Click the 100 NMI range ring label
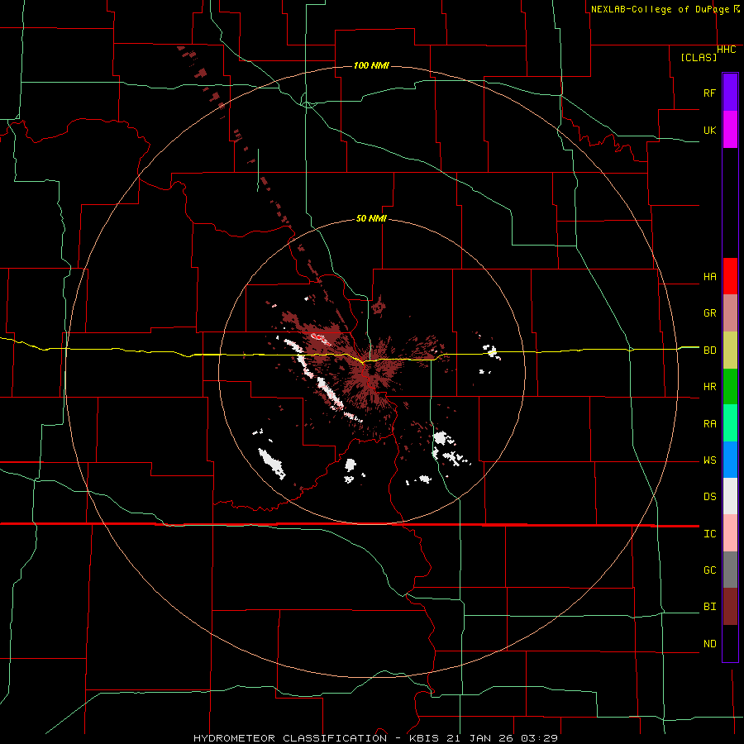This screenshot has width=744, height=744. [x=371, y=65]
